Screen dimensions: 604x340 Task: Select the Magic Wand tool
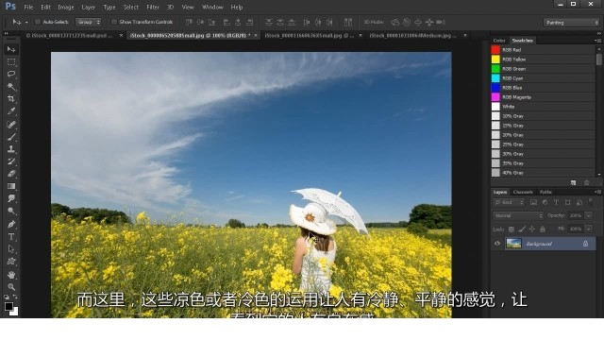coord(11,86)
